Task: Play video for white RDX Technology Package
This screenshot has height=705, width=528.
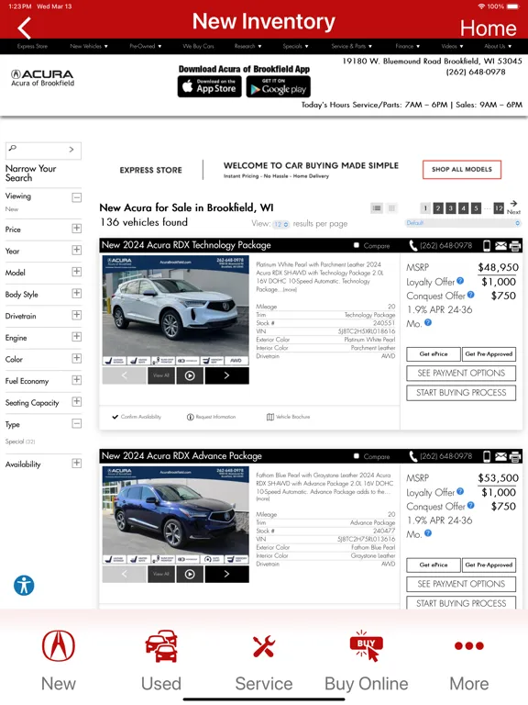Action: click(190, 375)
